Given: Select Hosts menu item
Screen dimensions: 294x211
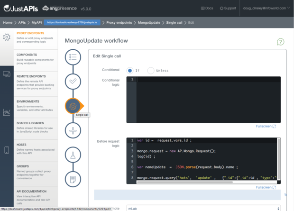Looking at the screenshot, I should coord(36,150).
